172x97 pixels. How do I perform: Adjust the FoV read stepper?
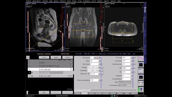(x=131, y=58)
